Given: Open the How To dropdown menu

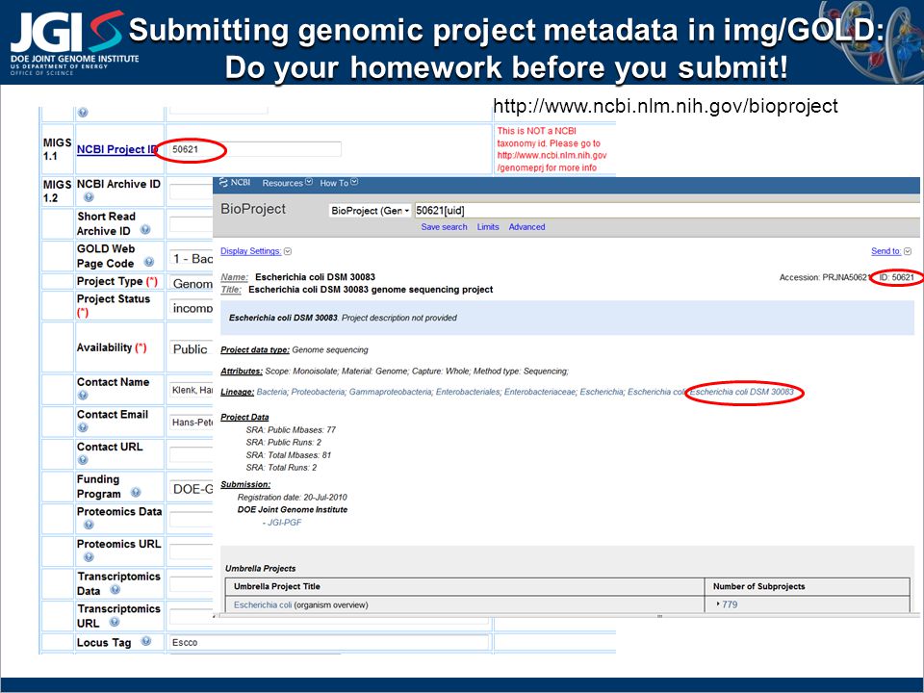Looking at the screenshot, I should click(x=339, y=183).
